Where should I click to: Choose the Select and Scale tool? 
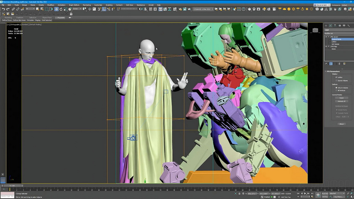pos(65,9)
